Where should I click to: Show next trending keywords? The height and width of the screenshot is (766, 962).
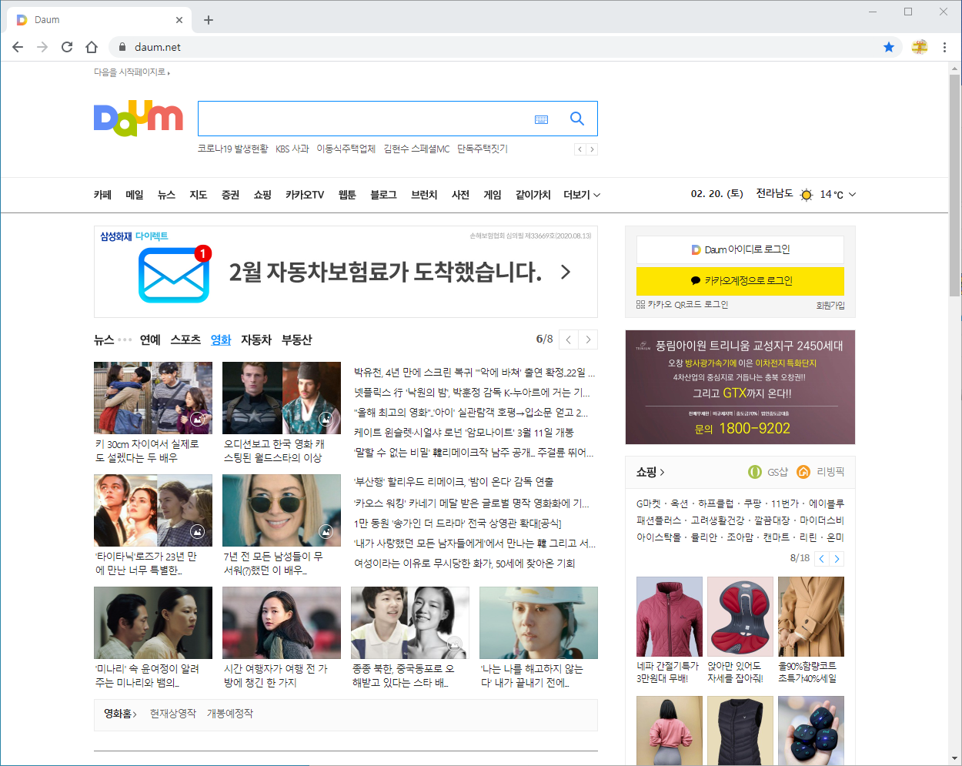tap(592, 149)
